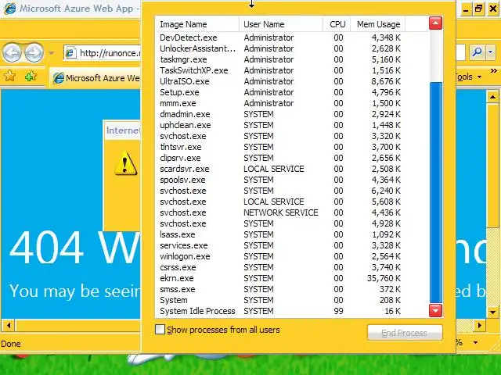Enable Show processes from all users checkbox
This screenshot has width=501, height=375.
160,330
